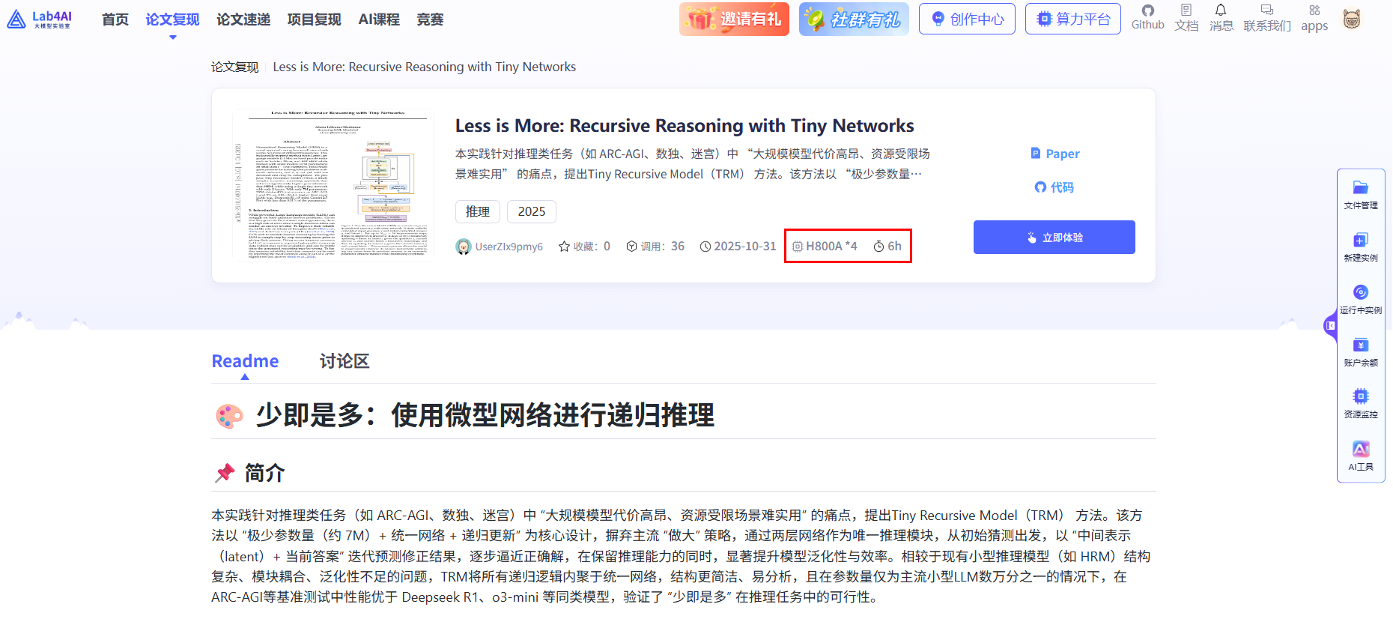
Task: Click the 消息 notification bell icon
Action: coord(1221,11)
